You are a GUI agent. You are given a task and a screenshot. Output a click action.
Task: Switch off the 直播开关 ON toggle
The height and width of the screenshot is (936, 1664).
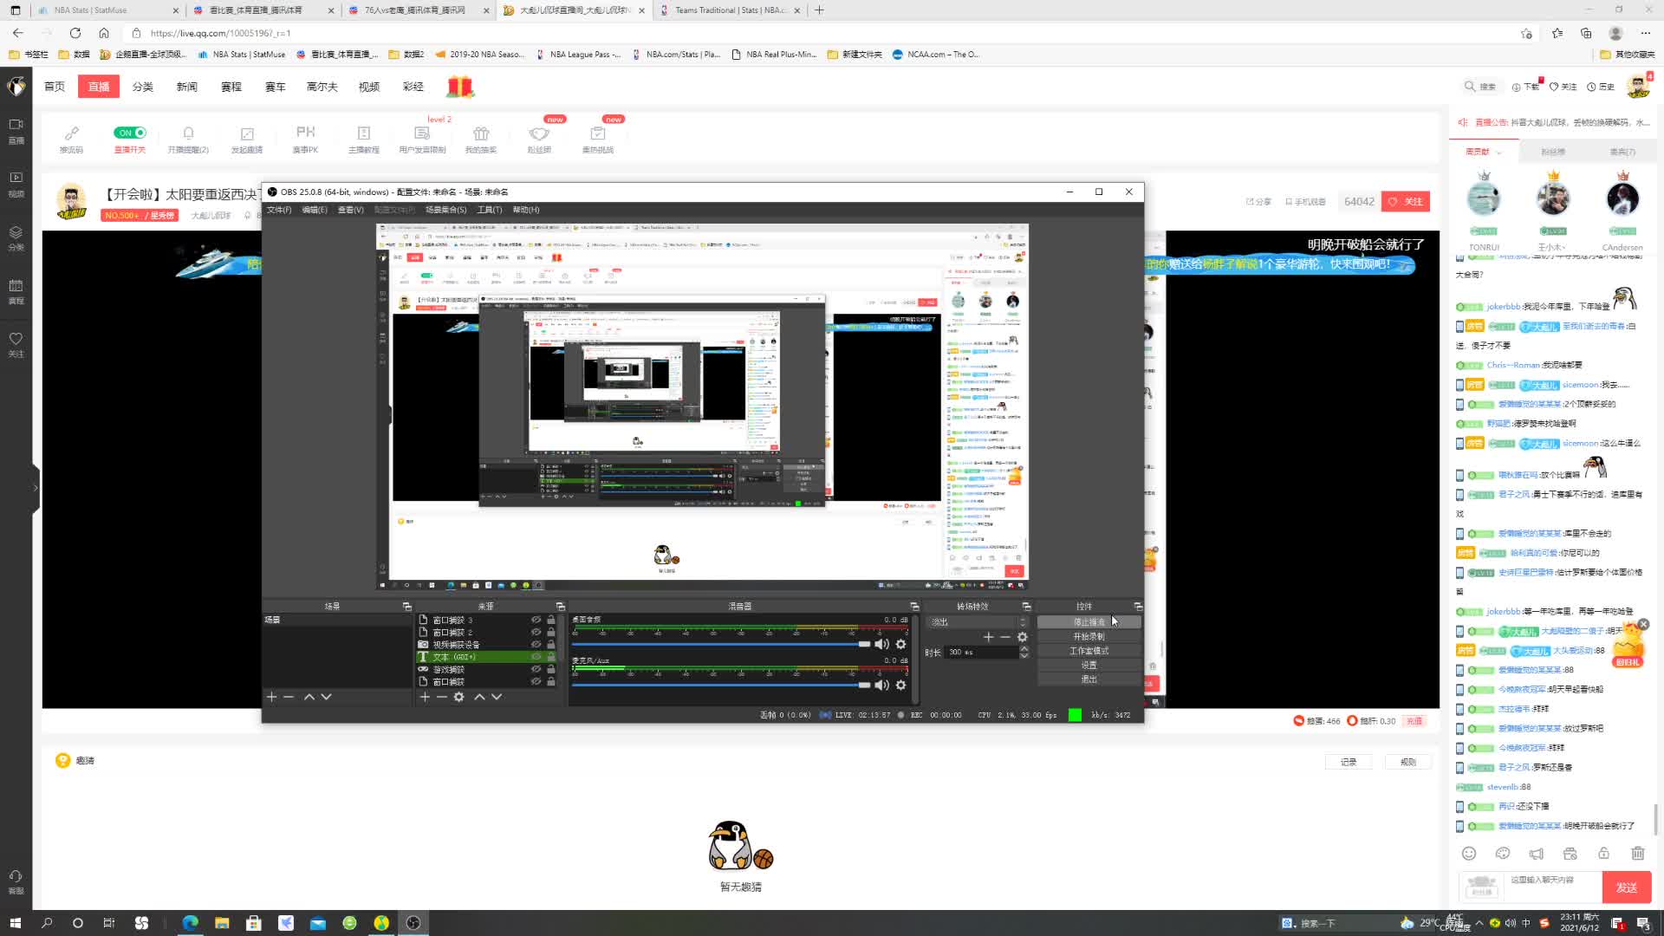130,133
